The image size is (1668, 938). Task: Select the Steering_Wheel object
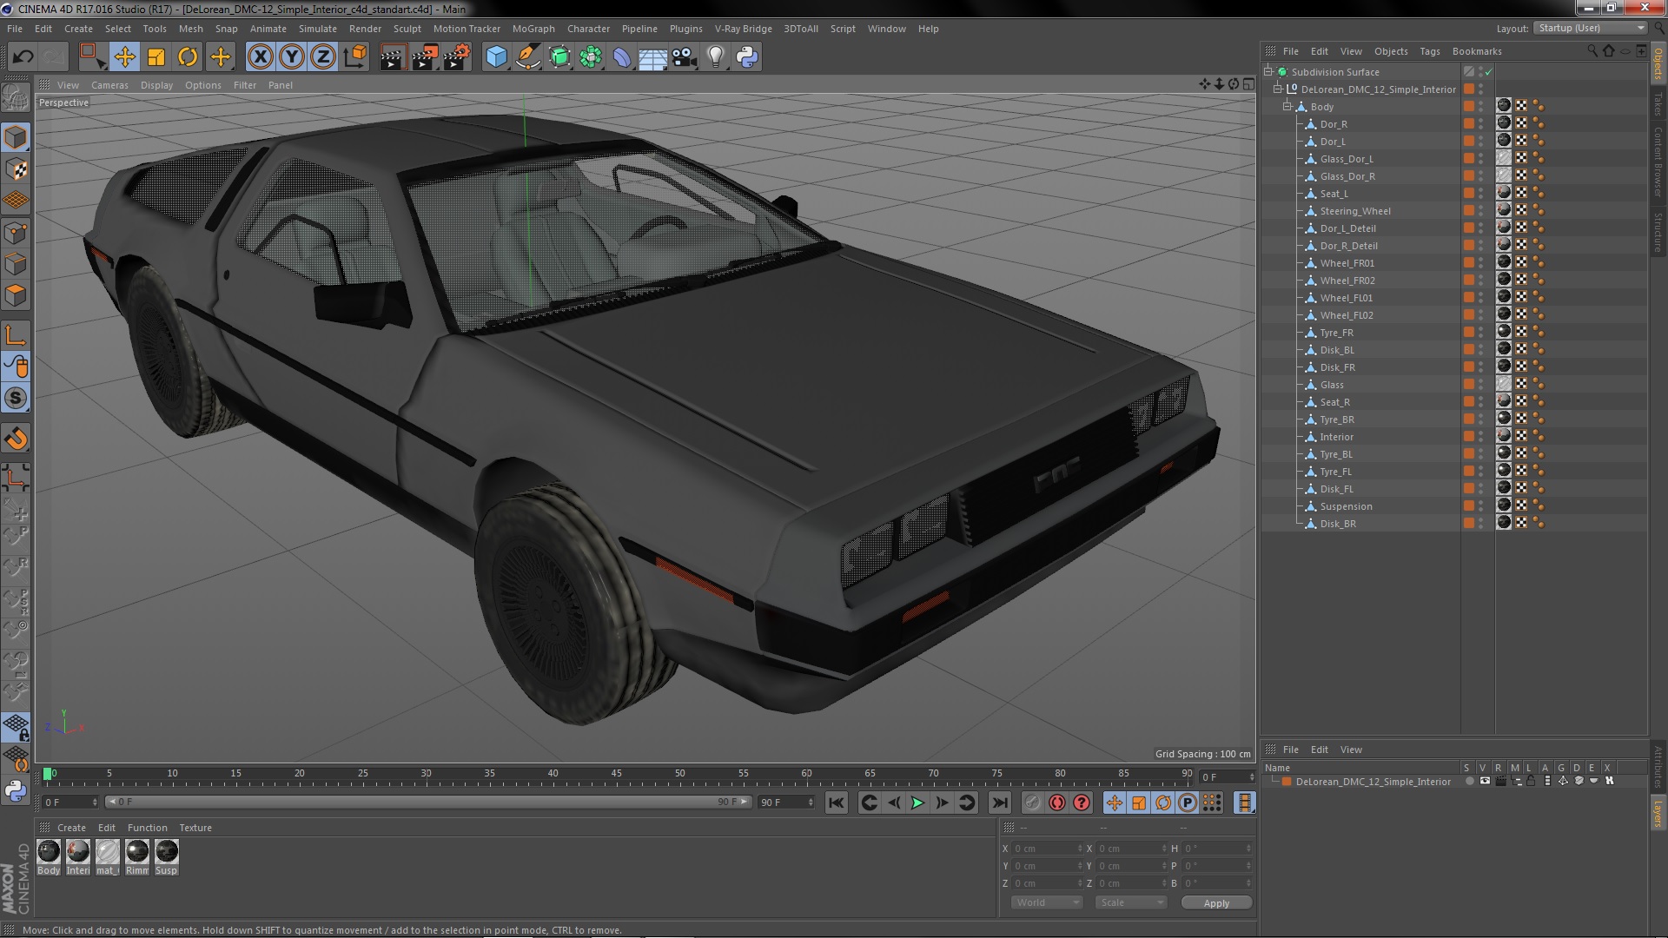tap(1354, 211)
